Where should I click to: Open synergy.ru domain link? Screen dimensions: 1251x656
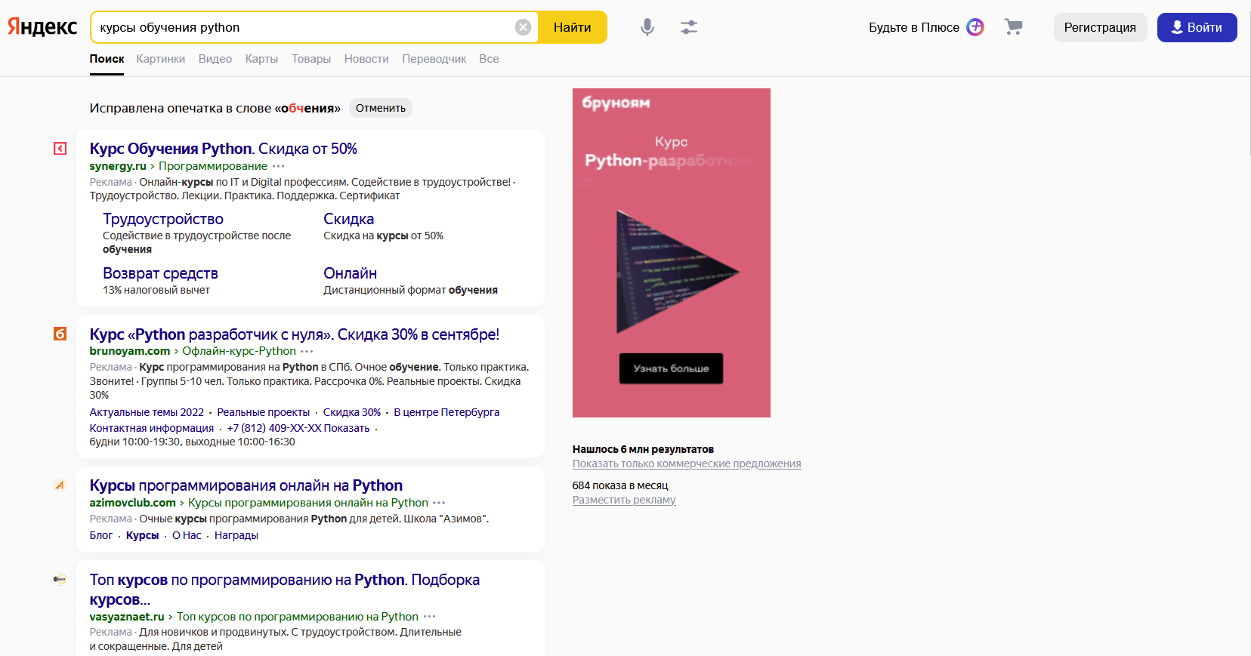coord(118,166)
